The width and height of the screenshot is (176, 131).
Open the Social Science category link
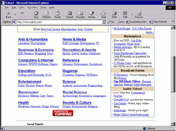coord(75,92)
